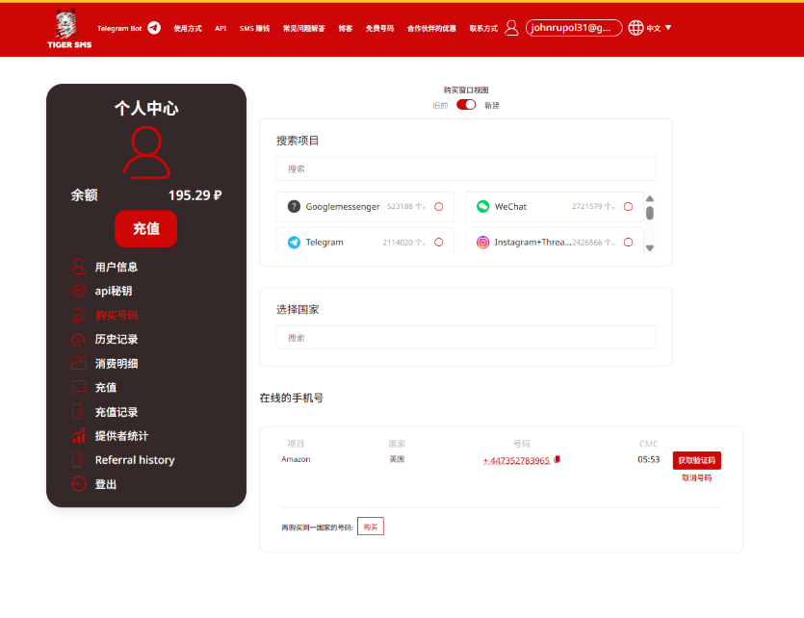Click the 充值 wallet icon in sidebar
This screenshot has width=804, height=618.
pos(78,387)
